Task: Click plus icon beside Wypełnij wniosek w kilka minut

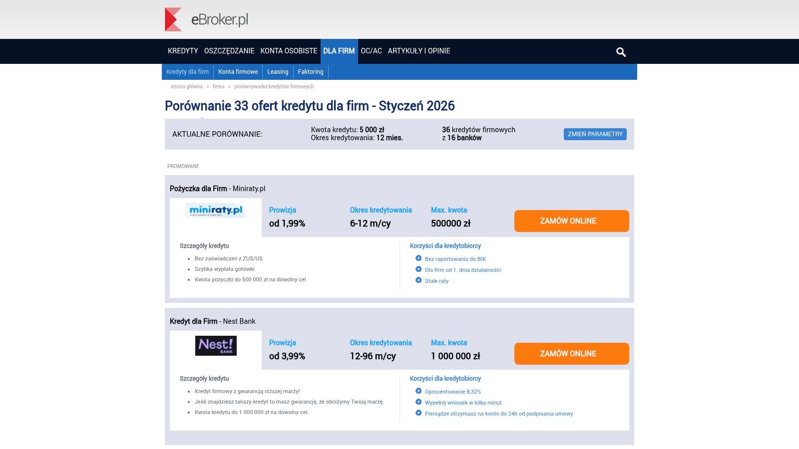Action: (x=418, y=402)
